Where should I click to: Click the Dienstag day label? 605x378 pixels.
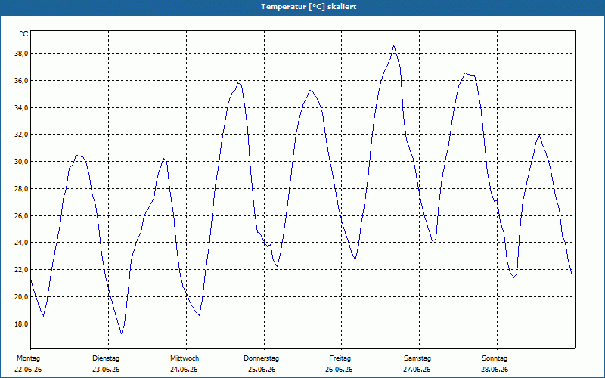tap(106, 358)
